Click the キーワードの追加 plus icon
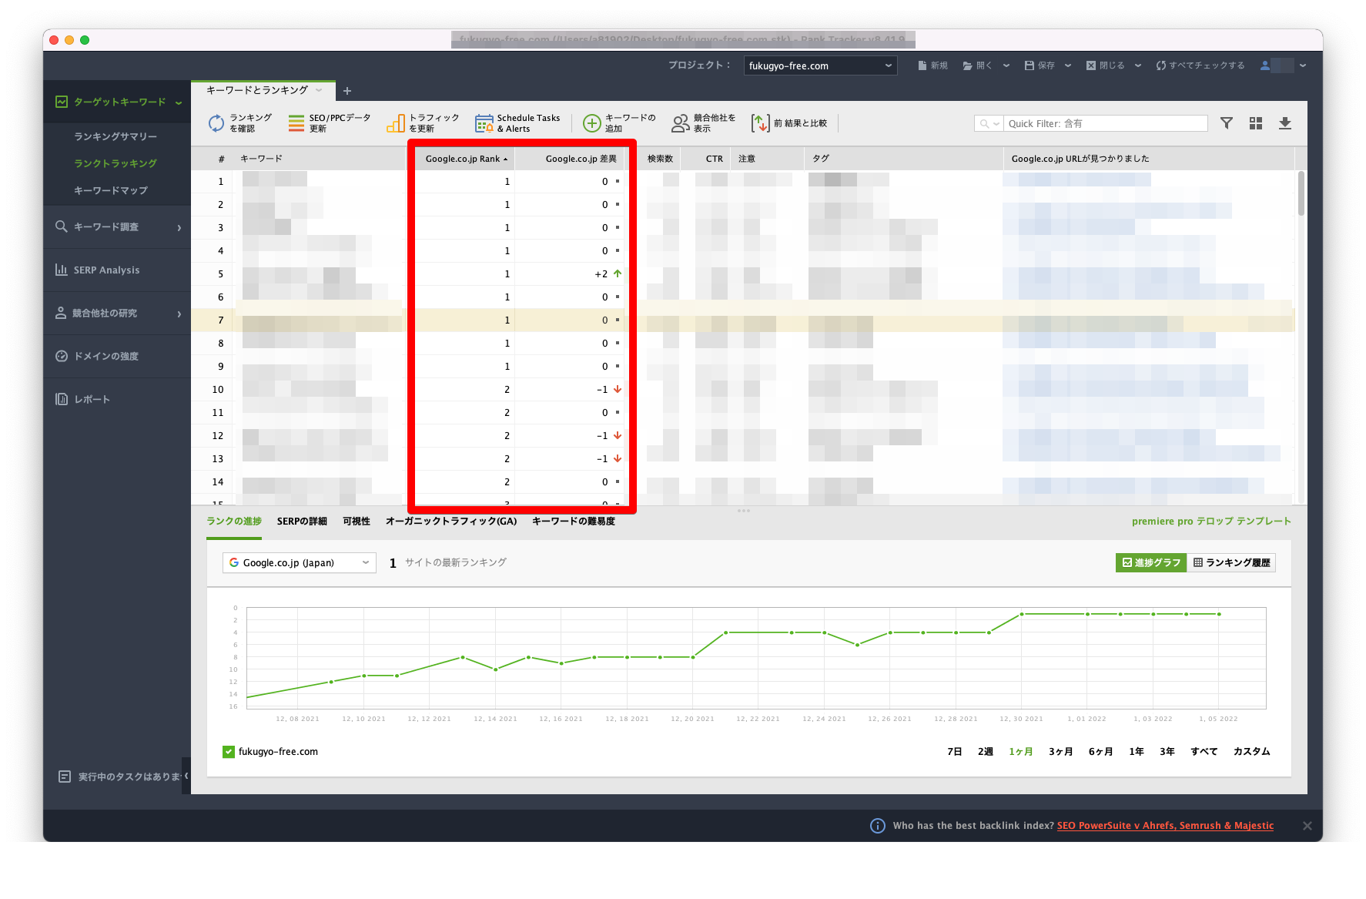 click(591, 123)
